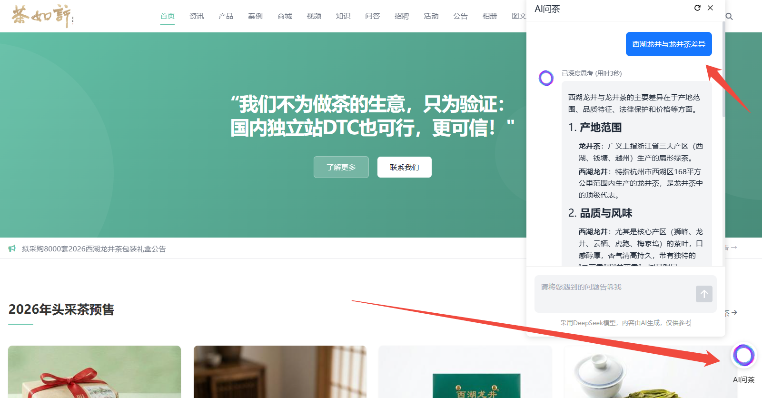Open the 西湖龙井茶包装礼盒 procurement announcement link

(94, 249)
